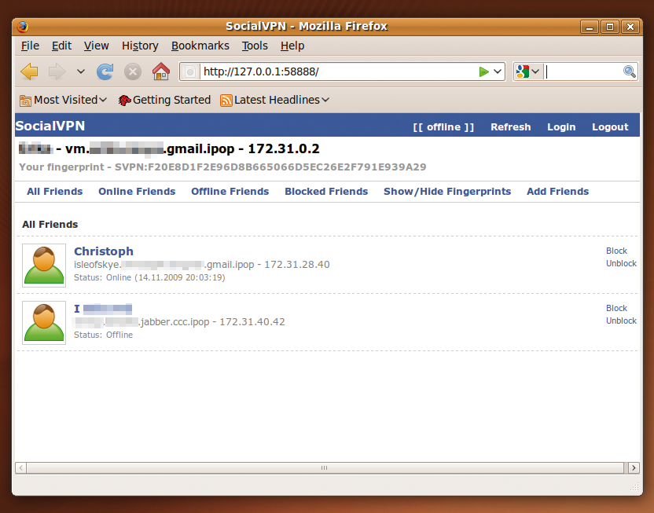
Task: Click the jabber.ccc.ipop - 172.31.40.42 line
Action: click(179, 322)
